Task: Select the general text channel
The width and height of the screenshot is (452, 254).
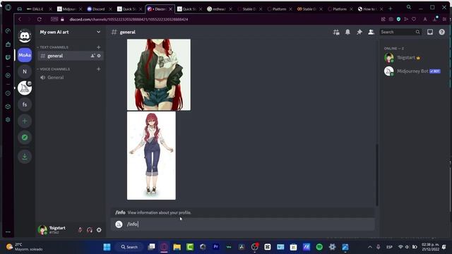Action: 71,56
